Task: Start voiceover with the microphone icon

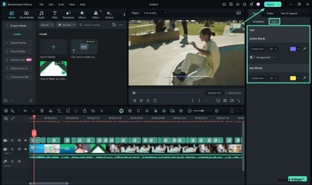Action: [147, 111]
